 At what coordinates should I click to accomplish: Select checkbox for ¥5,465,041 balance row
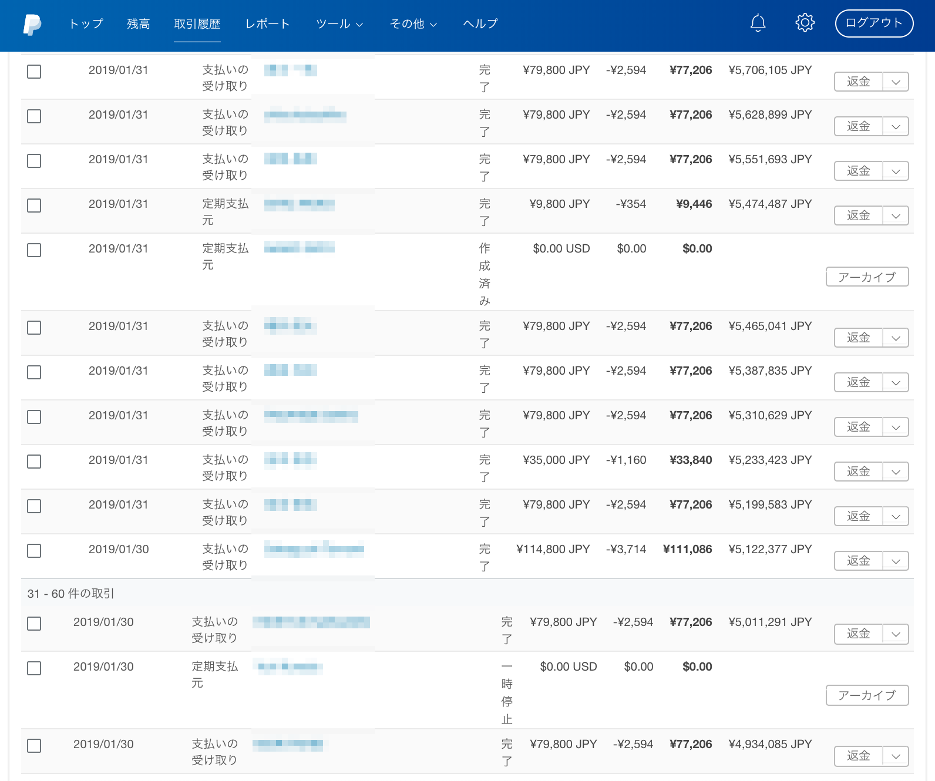pyautogui.click(x=34, y=328)
